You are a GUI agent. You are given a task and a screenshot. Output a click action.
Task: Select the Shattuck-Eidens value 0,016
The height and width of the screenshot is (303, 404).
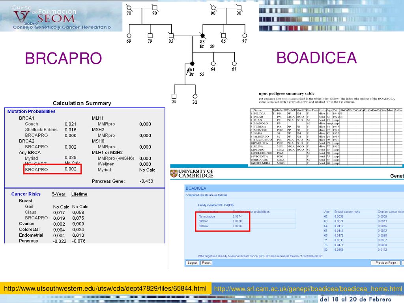pyautogui.click(x=70, y=130)
